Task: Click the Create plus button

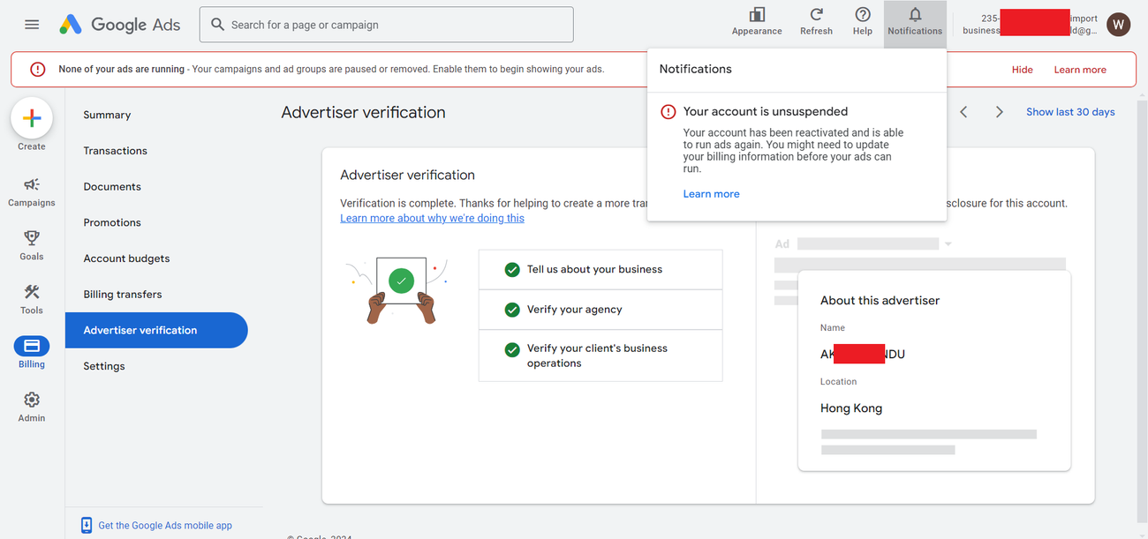Action: (32, 118)
